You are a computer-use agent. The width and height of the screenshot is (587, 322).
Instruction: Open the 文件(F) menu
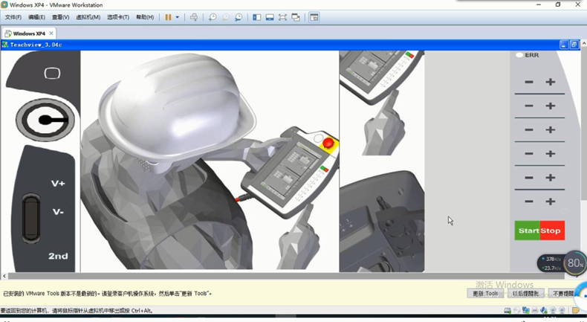(x=13, y=17)
